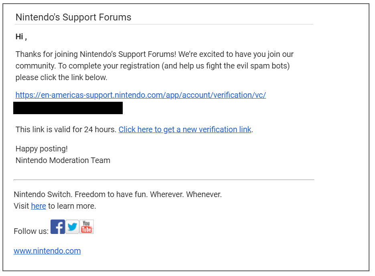Click the 'Nintendo Switch. Freedom to have fun' tagline

(118, 194)
